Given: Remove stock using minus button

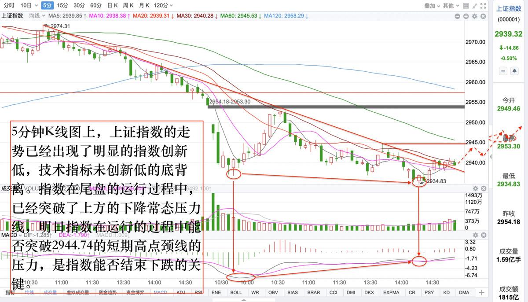Looking at the screenshot, I should (x=503, y=71).
